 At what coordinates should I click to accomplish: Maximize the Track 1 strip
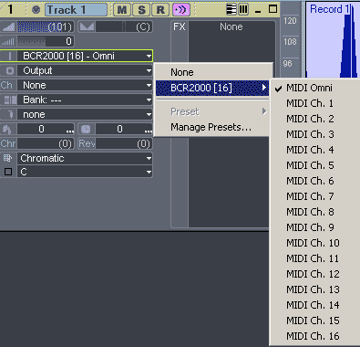(273, 9)
